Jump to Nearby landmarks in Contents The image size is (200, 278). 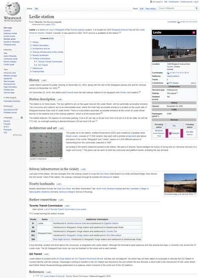coord(40,56)
